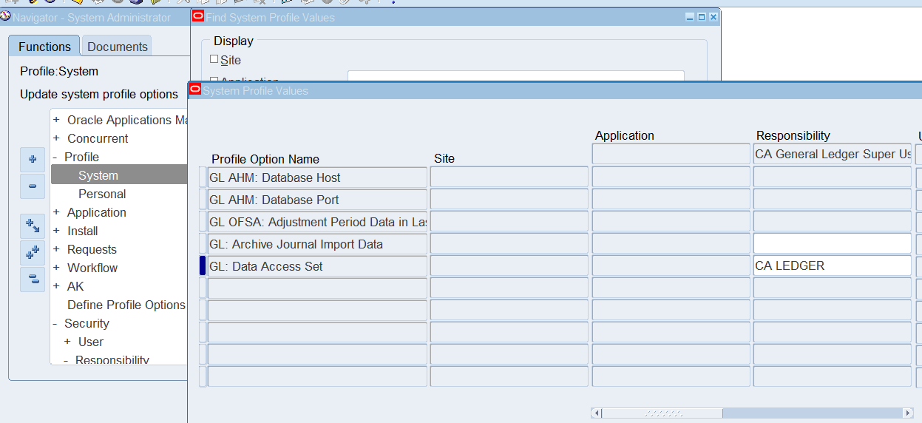Expand the User node under Security
Viewport: 922px width, 423px height.
click(67, 342)
